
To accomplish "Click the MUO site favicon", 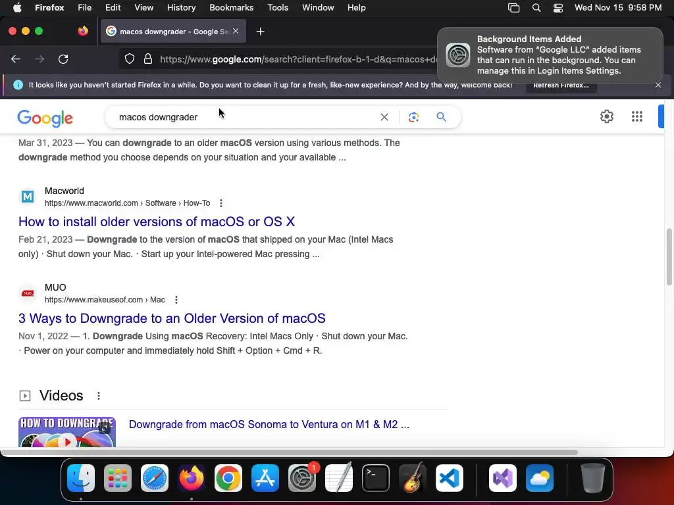I will coord(28,293).
